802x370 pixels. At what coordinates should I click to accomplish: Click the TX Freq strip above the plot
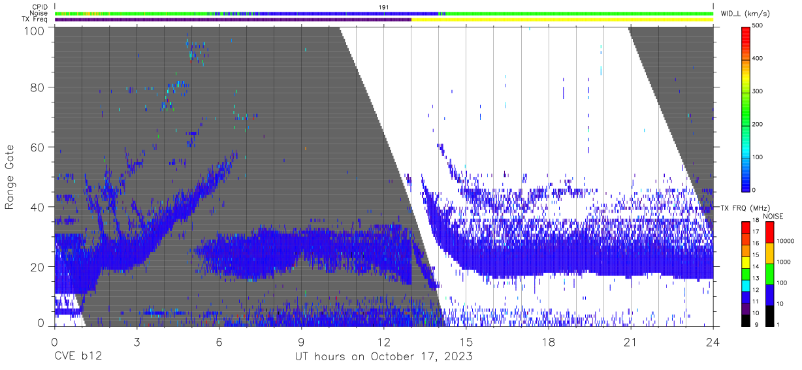[384, 20]
